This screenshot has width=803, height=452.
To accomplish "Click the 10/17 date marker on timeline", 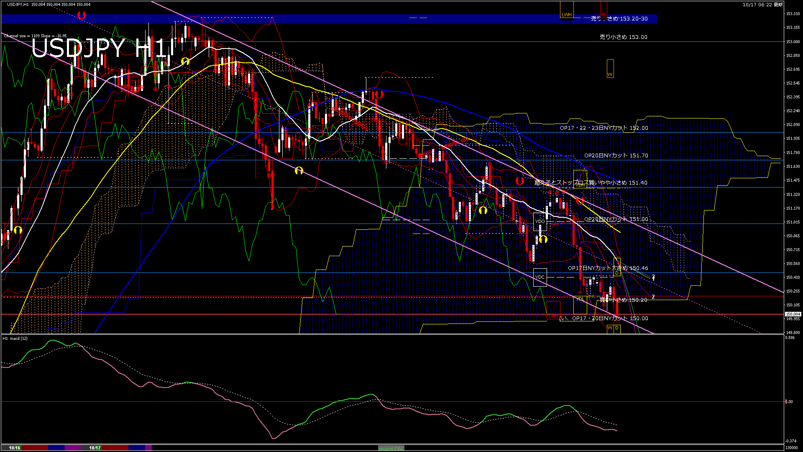I will click(x=95, y=448).
